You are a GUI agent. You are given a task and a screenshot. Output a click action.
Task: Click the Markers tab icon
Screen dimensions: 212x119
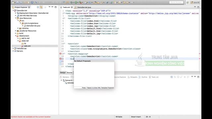click(x=61, y=77)
